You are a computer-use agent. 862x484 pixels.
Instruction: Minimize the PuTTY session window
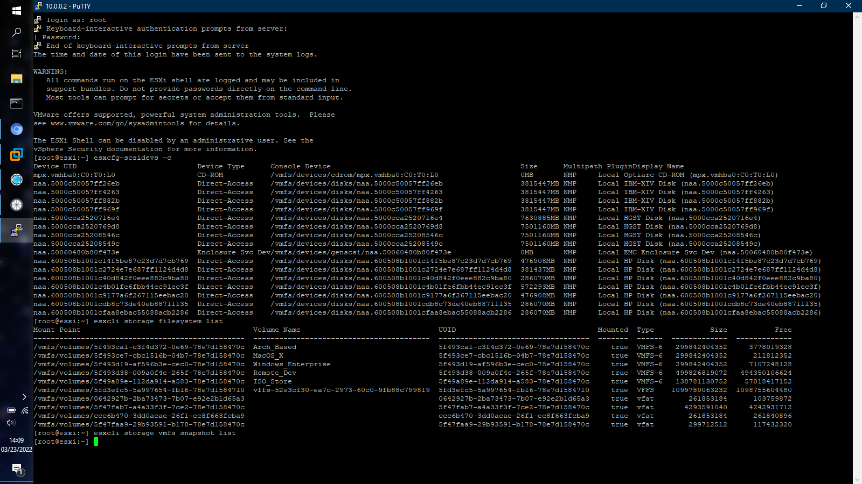coord(798,5)
